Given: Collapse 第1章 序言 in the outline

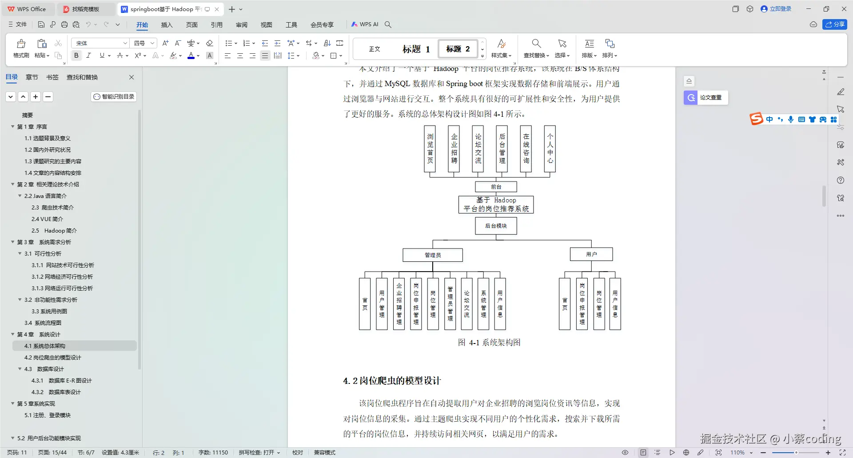Looking at the screenshot, I should [x=13, y=126].
